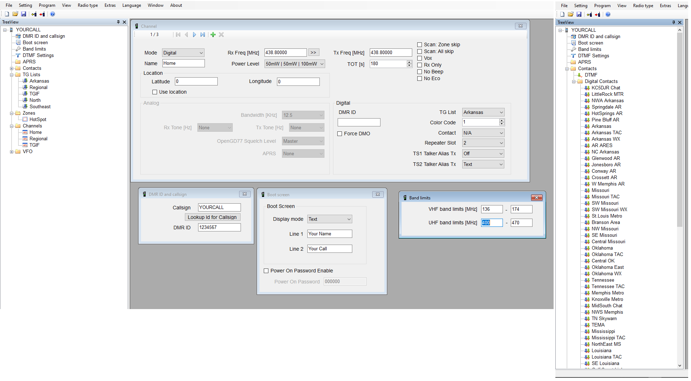Click the Rx Freq input field

(286, 52)
